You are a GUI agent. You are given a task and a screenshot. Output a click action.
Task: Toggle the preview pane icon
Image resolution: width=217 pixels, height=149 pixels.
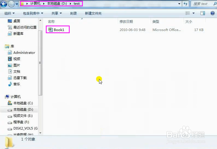click(x=203, y=13)
